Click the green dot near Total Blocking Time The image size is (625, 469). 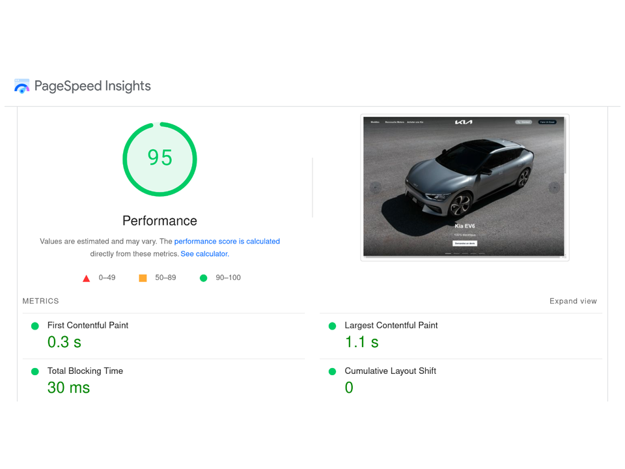pos(35,371)
